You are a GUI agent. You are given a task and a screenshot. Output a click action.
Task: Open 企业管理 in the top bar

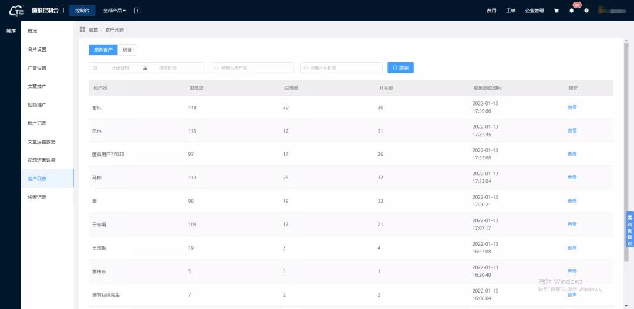(x=534, y=11)
